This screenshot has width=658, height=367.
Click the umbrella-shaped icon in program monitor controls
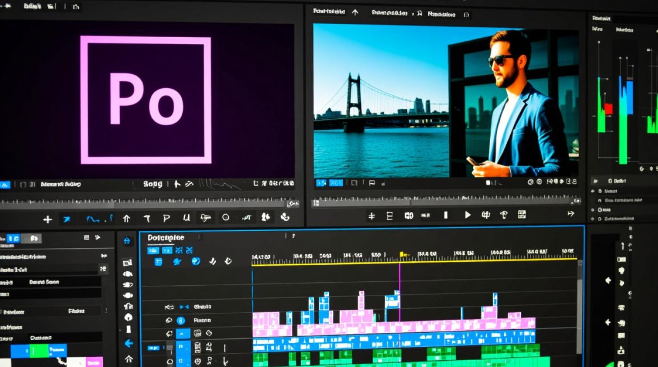[504, 214]
